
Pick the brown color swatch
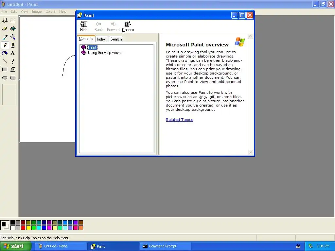[80, 223]
